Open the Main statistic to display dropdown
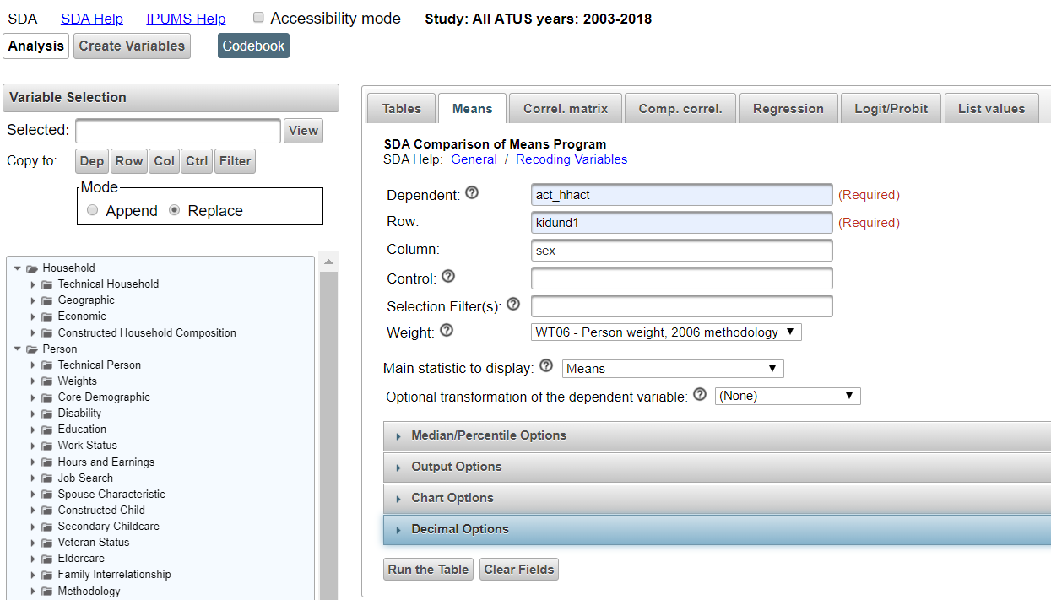 click(673, 369)
